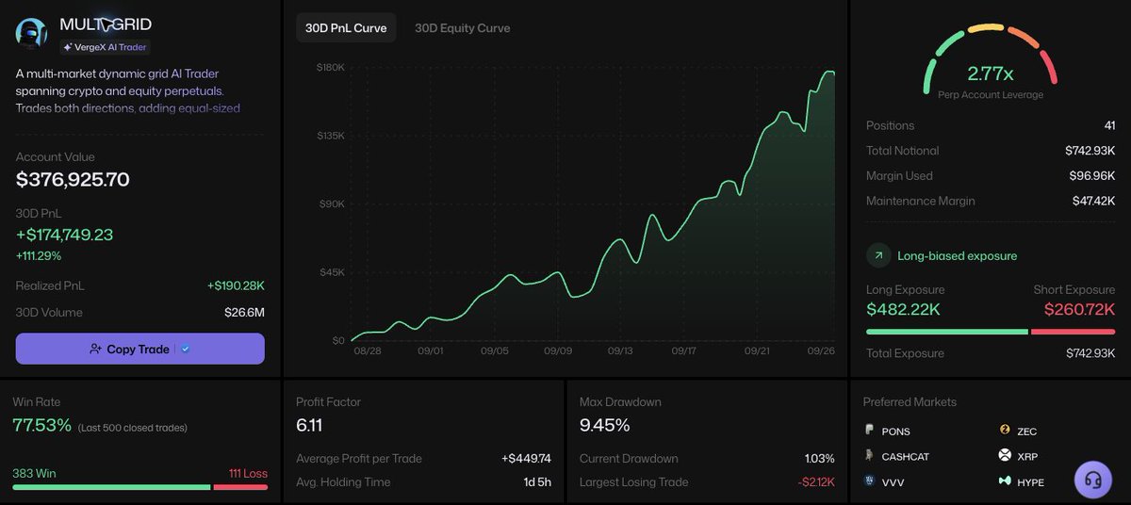Click the XRP coin icon
This screenshot has height=505, width=1131.
1005,455
